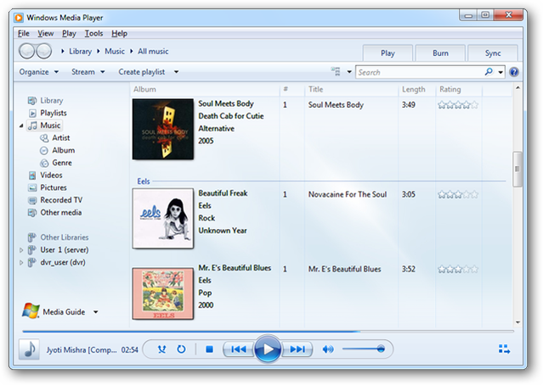Click the Library breadcrumb link
543x385 pixels.
click(81, 52)
